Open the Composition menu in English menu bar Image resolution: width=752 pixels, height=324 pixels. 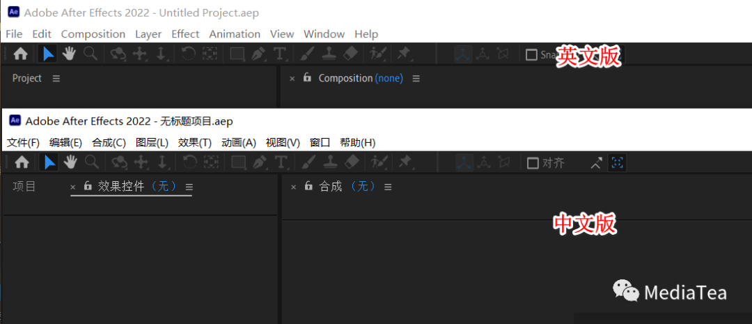point(93,34)
